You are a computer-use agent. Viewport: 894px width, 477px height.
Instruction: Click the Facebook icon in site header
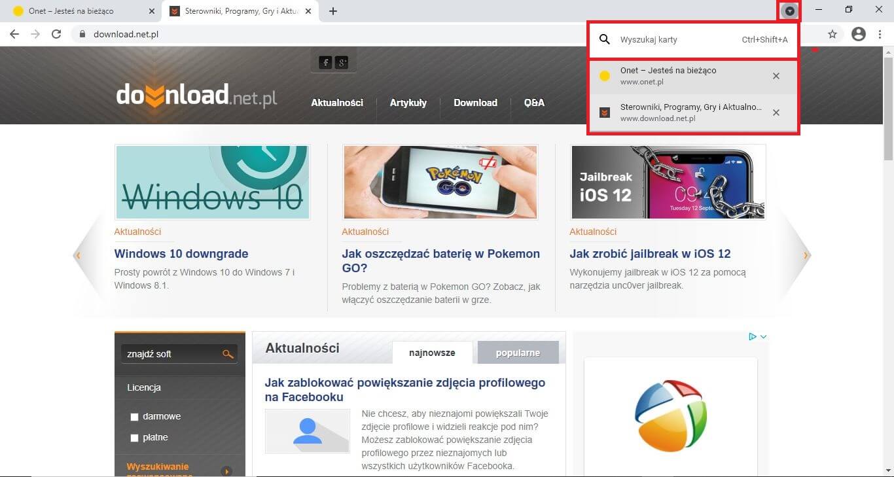coord(325,63)
